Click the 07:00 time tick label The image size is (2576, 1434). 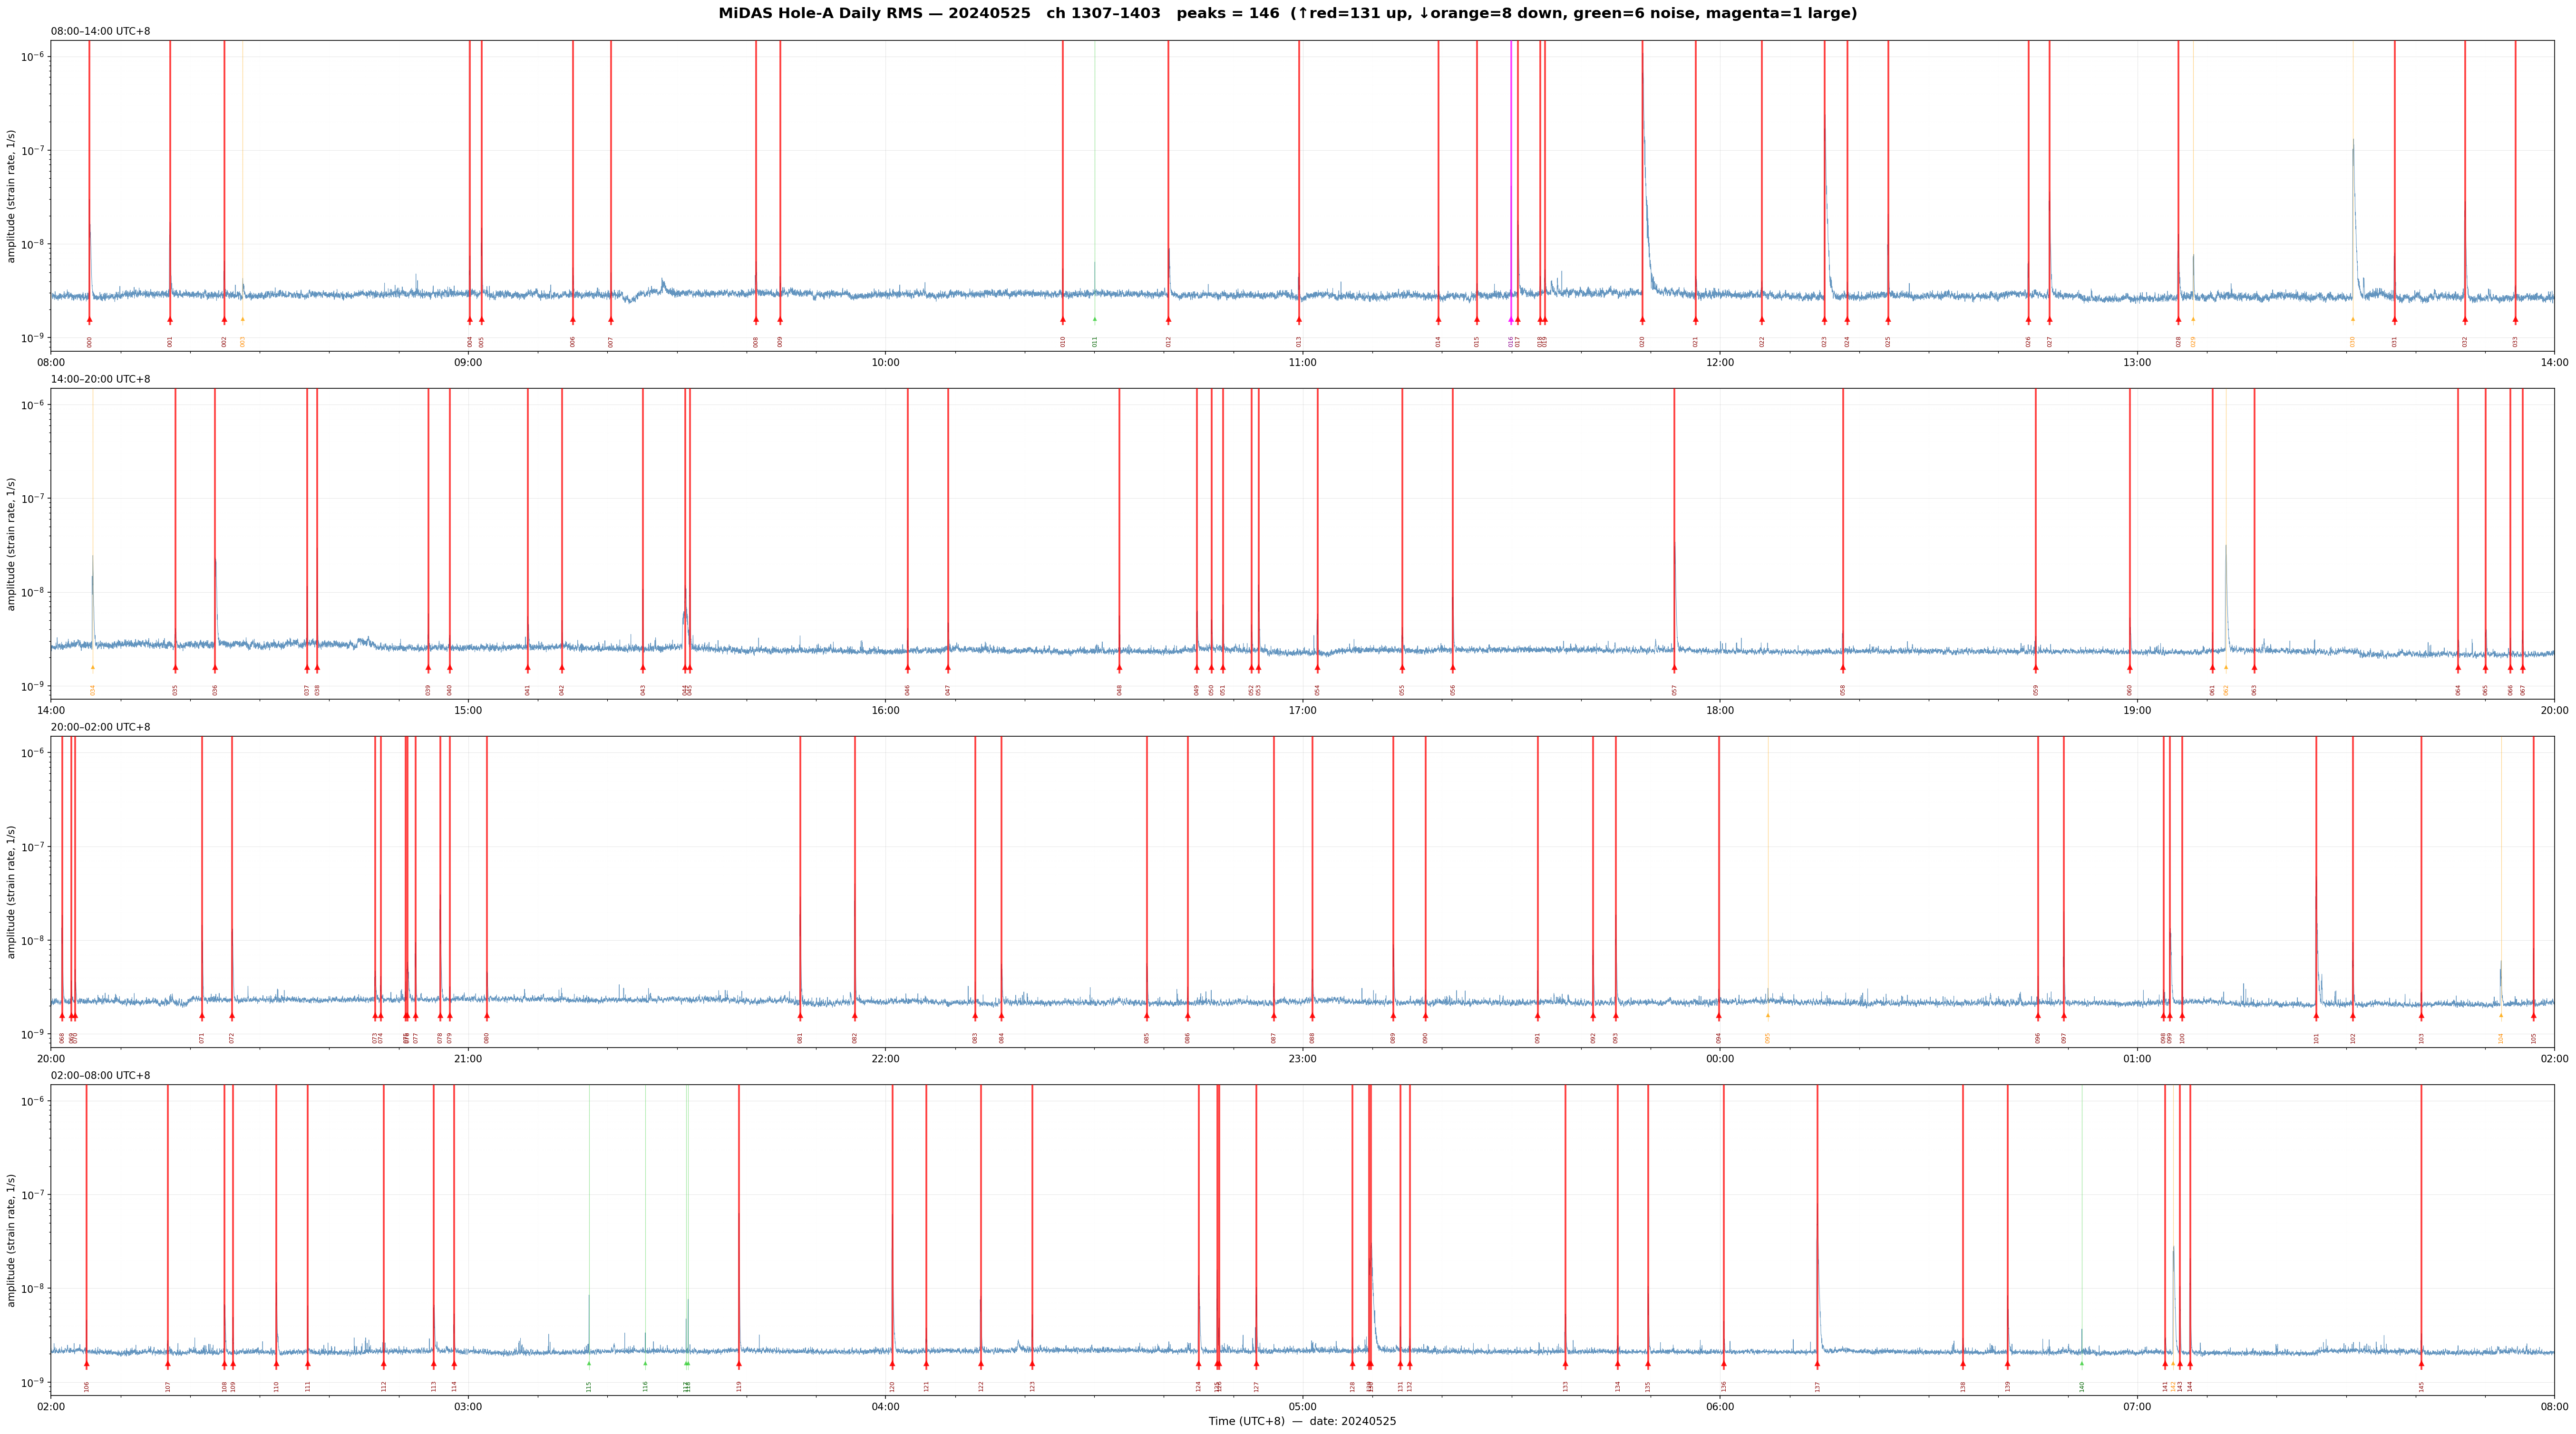point(2137,1406)
